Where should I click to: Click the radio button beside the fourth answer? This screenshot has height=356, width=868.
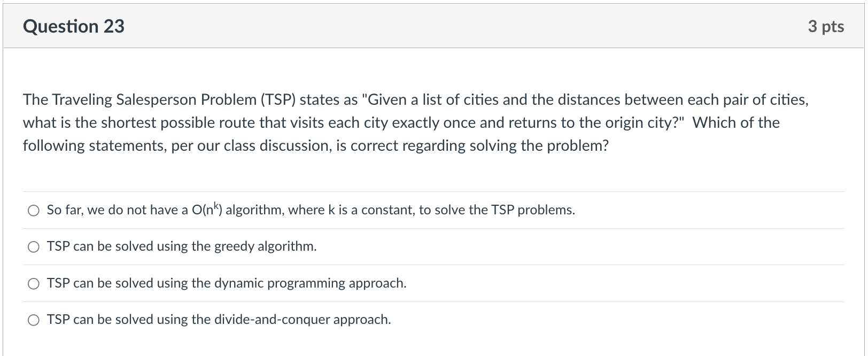[34, 320]
